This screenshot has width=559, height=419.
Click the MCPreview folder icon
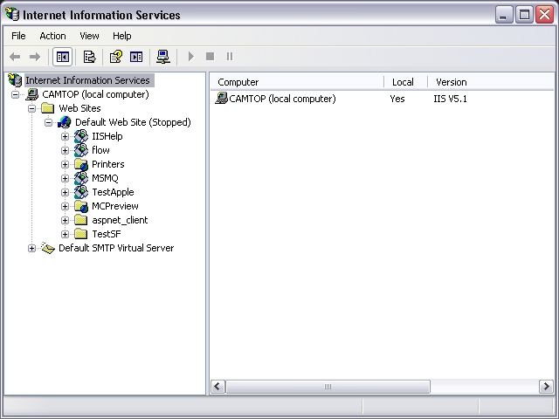click(81, 206)
